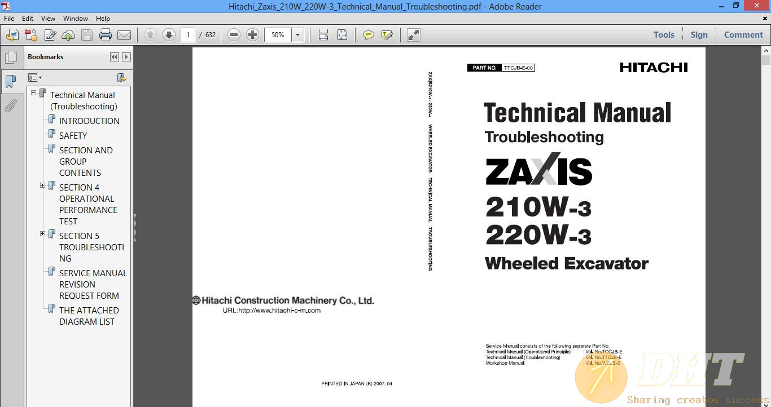Click the Fit one full page icon
Viewport: 771px width, 407px height.
[342, 35]
